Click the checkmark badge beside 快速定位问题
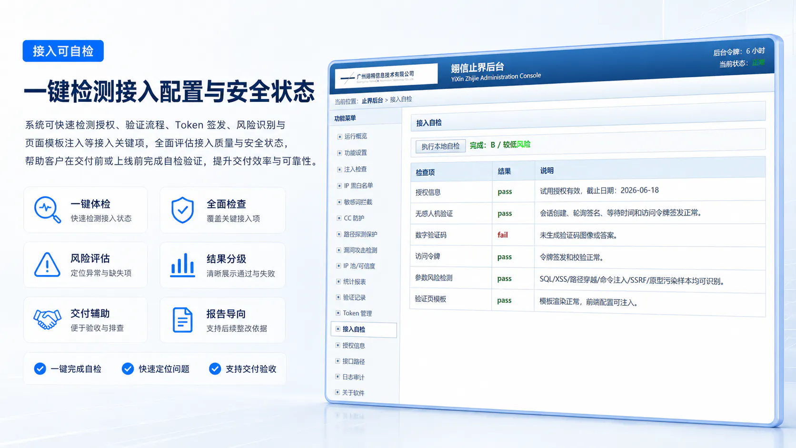The width and height of the screenshot is (796, 448). (128, 368)
